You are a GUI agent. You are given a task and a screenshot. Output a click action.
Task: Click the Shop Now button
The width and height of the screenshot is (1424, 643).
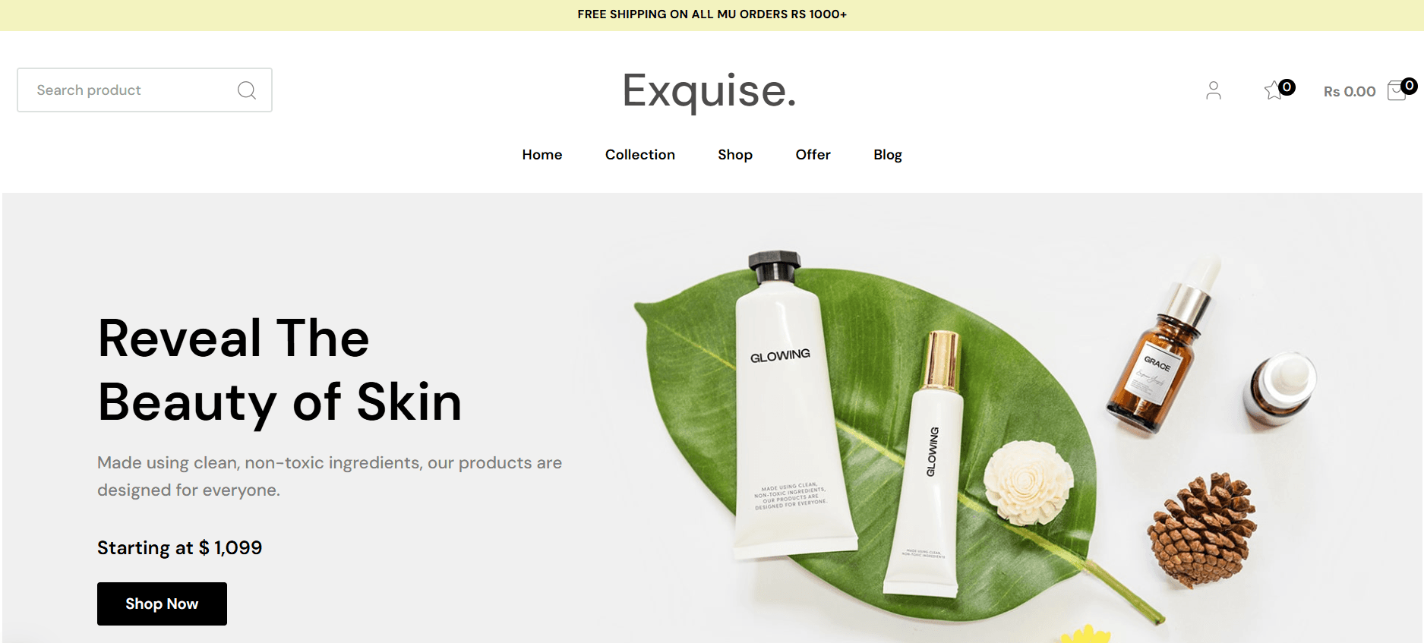pyautogui.click(x=162, y=604)
